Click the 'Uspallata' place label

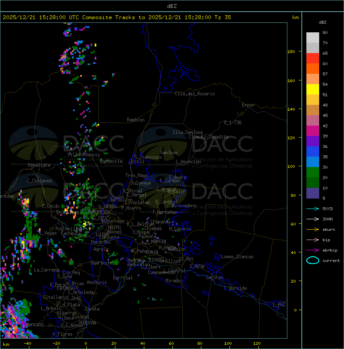[x=39, y=165]
